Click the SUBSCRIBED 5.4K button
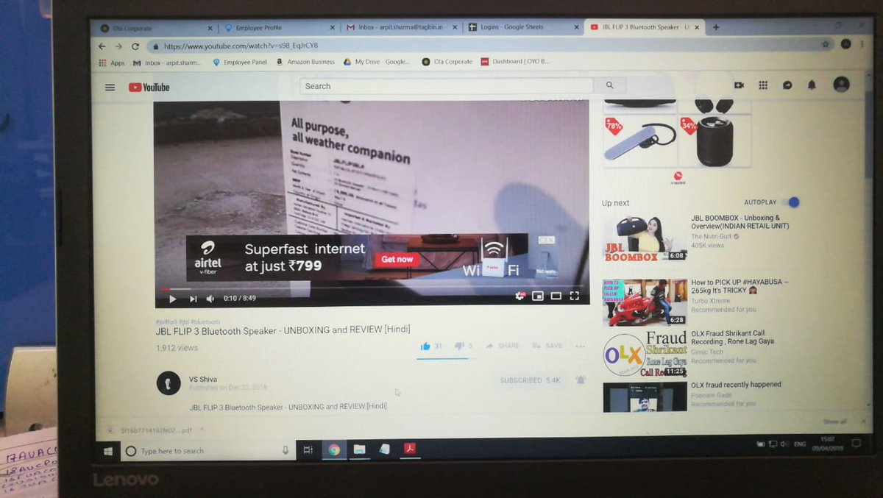Screen dimensions: 883x498 (530, 380)
